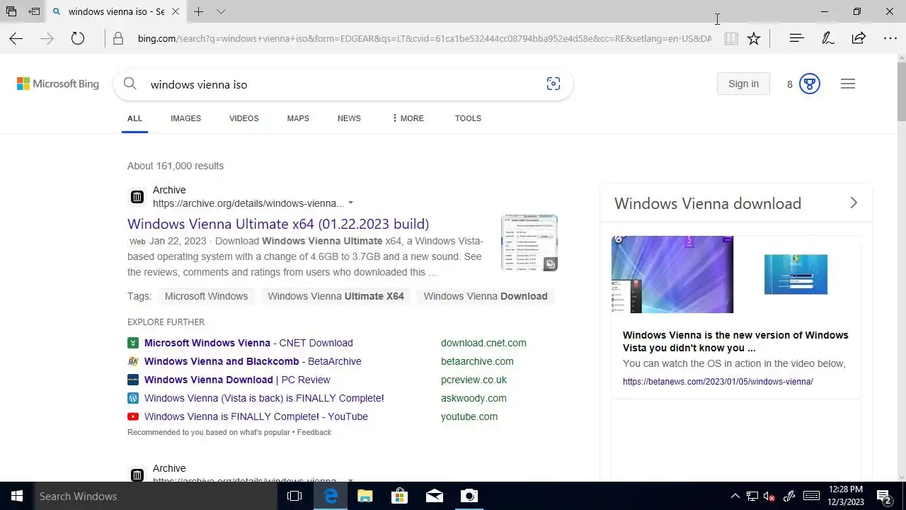Open headline Windows Vienna is the new version
Viewport: 906px width, 510px height.
[735, 341]
